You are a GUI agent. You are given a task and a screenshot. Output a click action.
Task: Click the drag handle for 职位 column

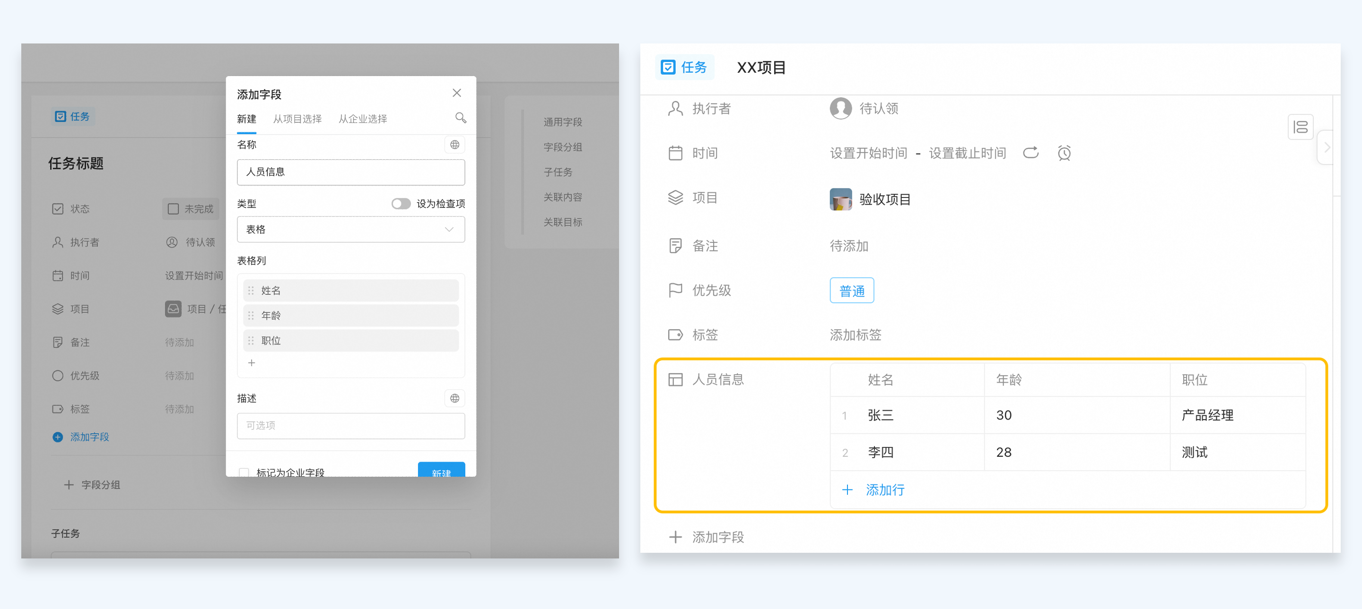point(251,341)
